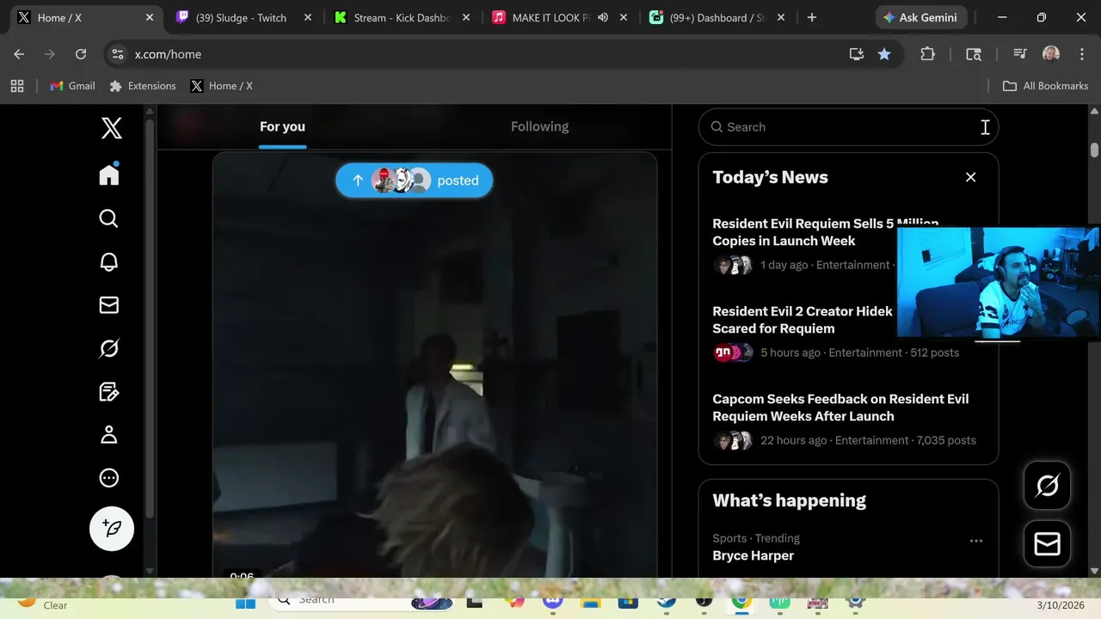1101x619 pixels.
Task: Open more options for Bryce Harper trend
Action: coord(975,541)
